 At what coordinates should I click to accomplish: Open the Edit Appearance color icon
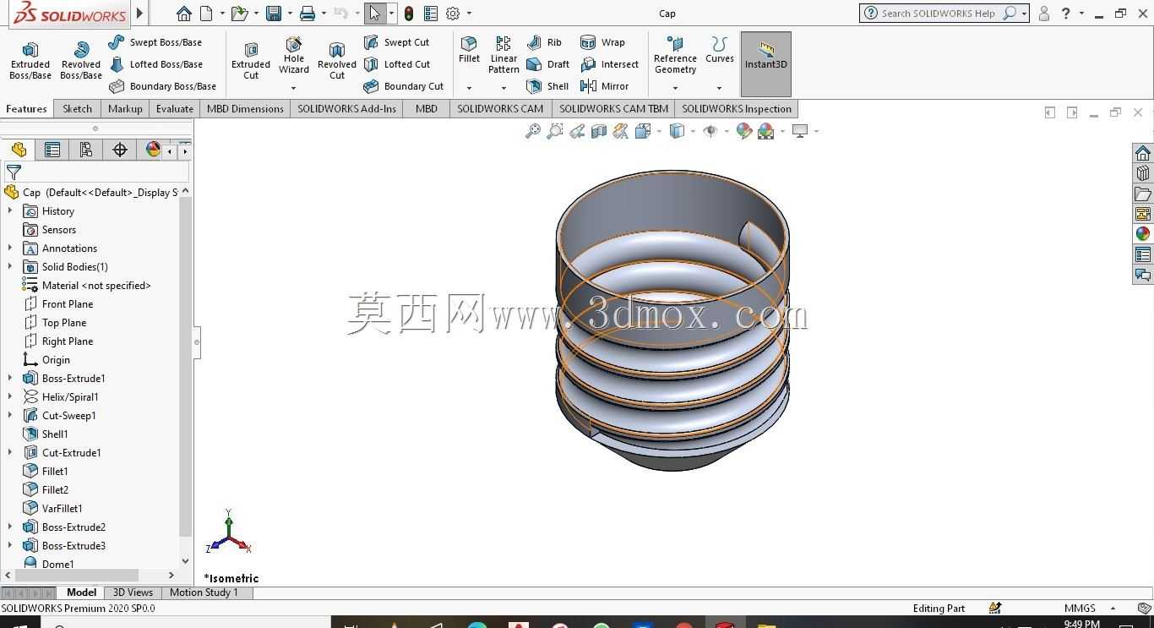[744, 131]
